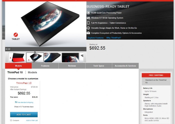Click the Intel Quad-Core processor chip icon
Viewport: 175px width, 124px height.
pos(88,13)
